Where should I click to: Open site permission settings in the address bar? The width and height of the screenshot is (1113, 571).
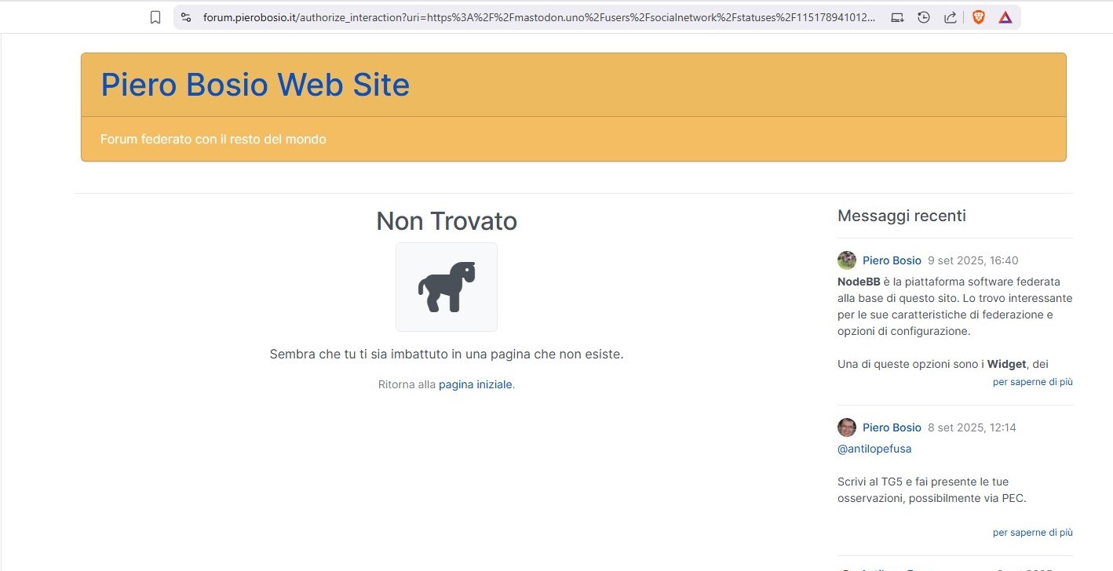(186, 16)
